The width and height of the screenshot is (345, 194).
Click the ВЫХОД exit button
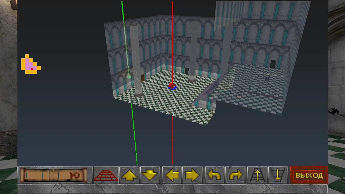pos(309,175)
